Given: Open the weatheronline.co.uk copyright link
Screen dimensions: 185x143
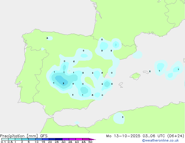Looking at the screenshot, I should pos(160,140).
